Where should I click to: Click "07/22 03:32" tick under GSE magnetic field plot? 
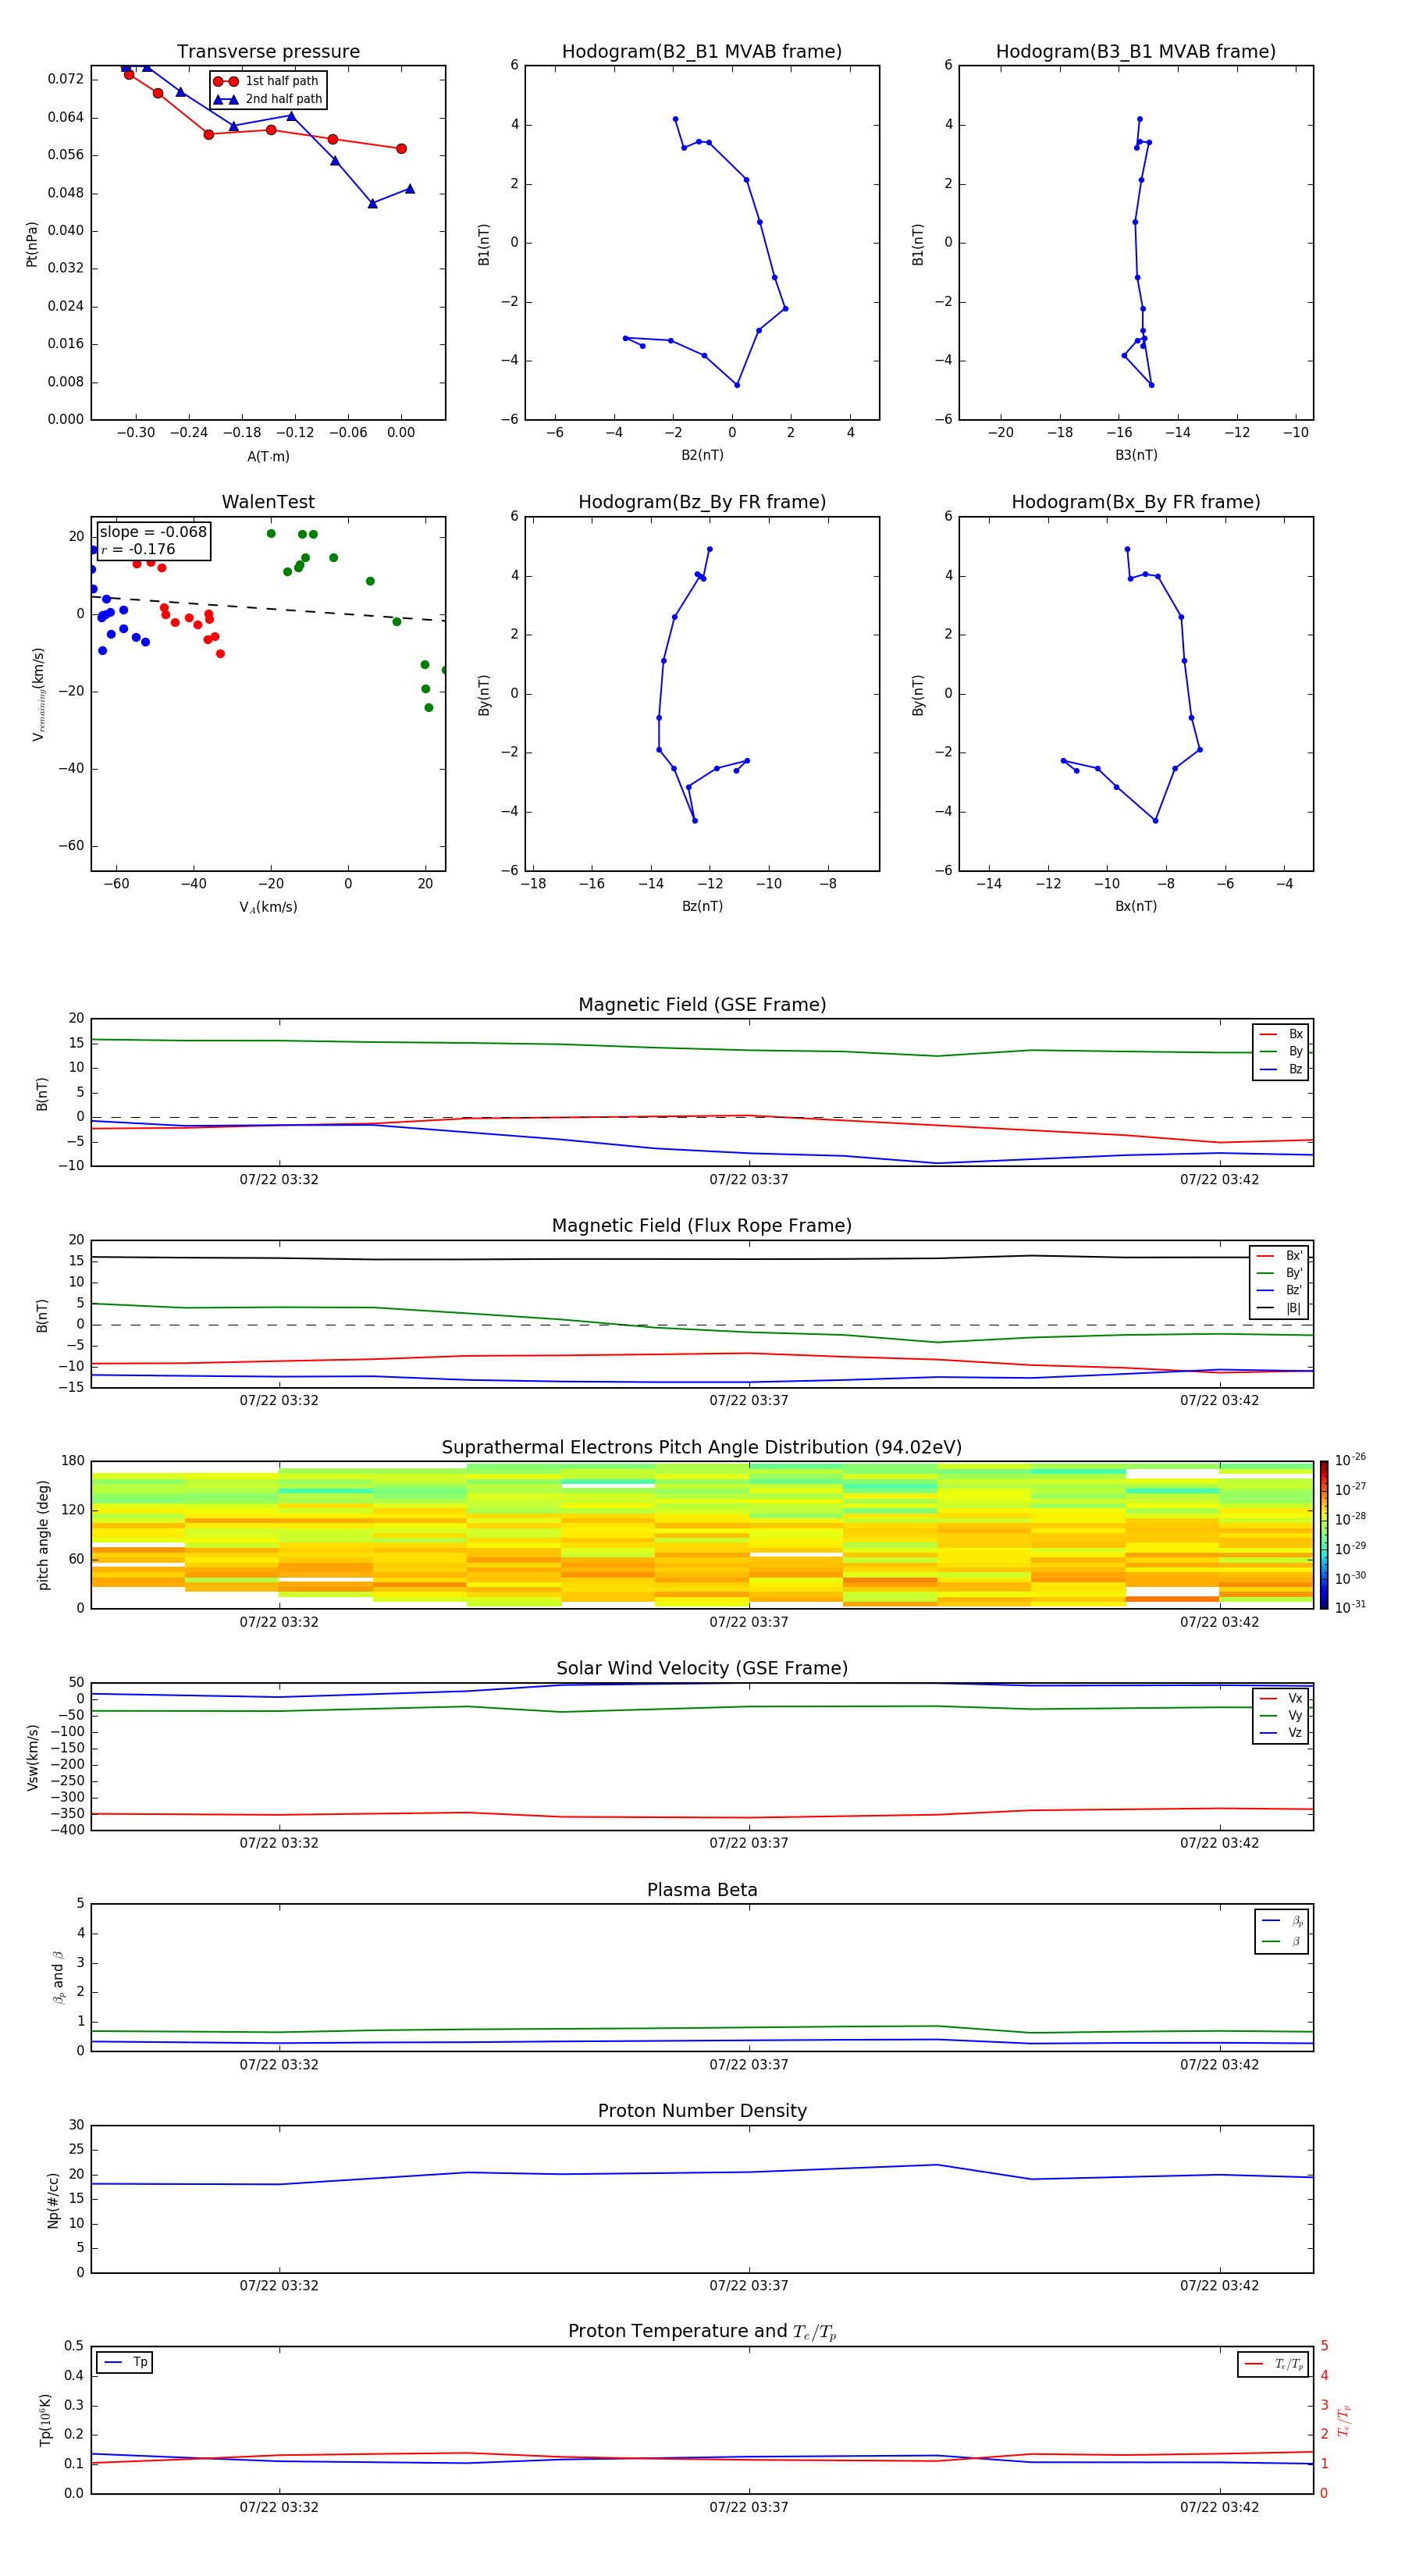click(x=279, y=1180)
